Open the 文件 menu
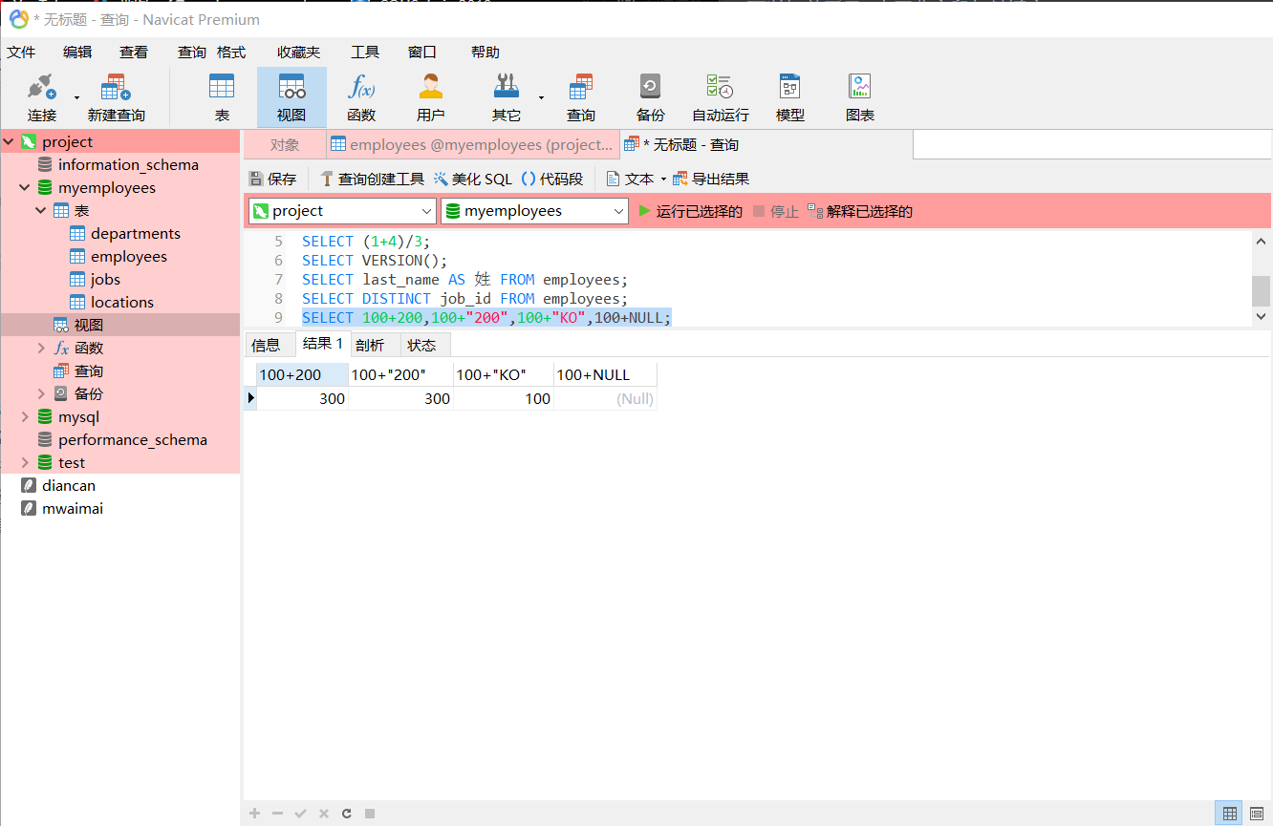 [21, 53]
